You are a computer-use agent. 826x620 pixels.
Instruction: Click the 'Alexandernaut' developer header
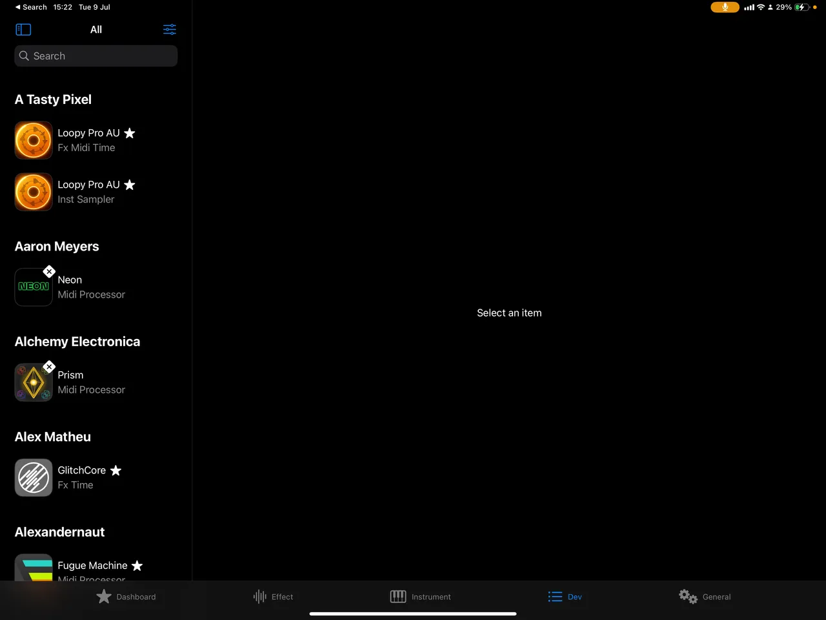tap(59, 532)
